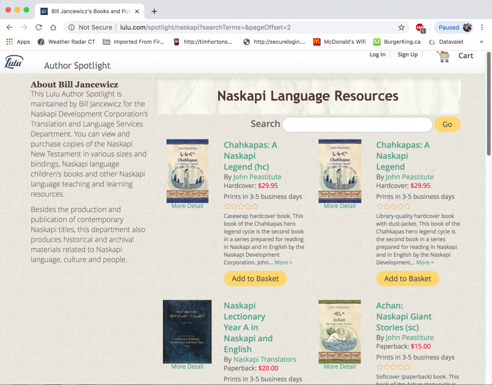Click More Detail under Chahkapas (hc) cover
492x385 pixels.
[187, 206]
